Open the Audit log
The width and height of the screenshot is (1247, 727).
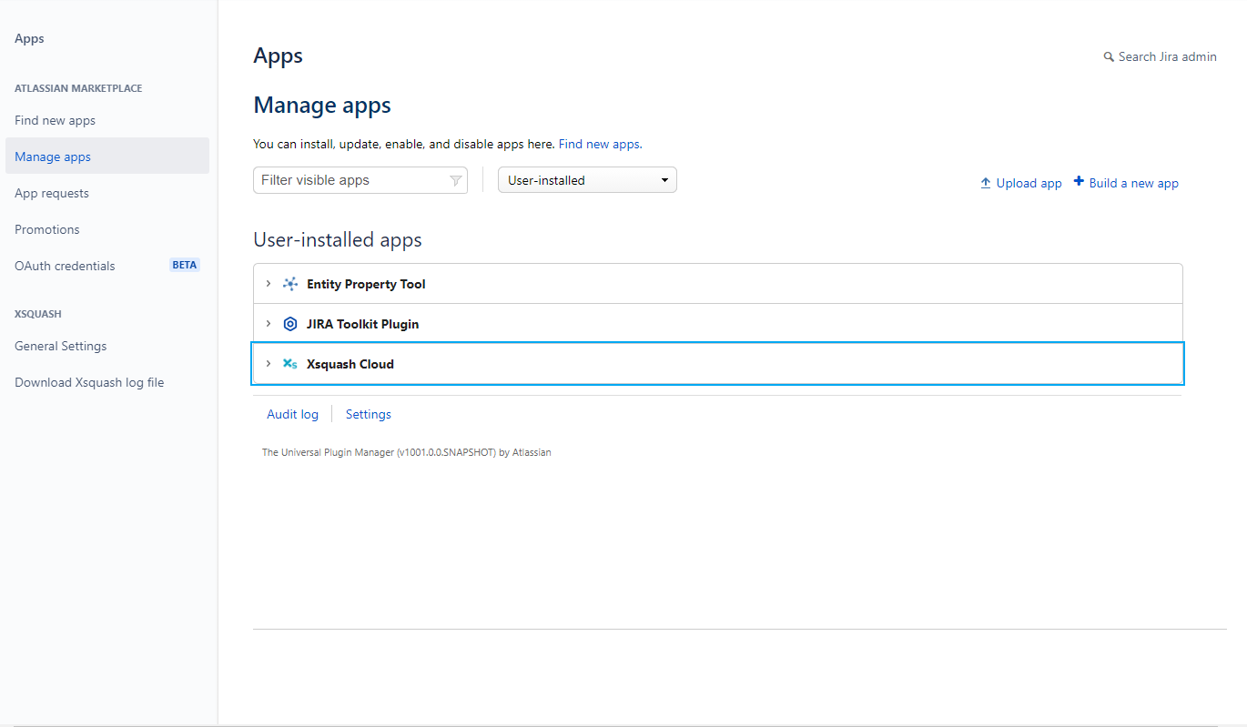coord(292,413)
